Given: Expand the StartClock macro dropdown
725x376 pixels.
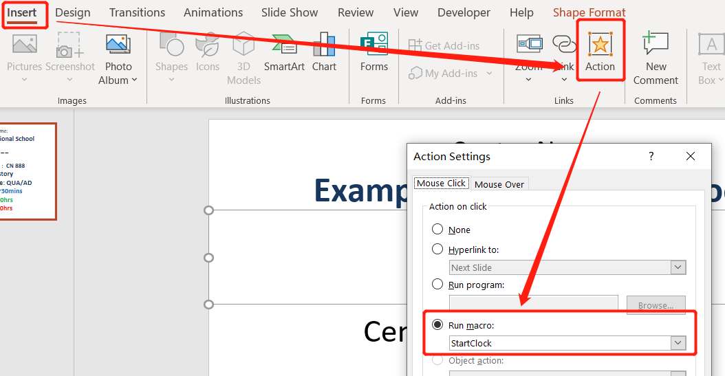Looking at the screenshot, I should (678, 343).
